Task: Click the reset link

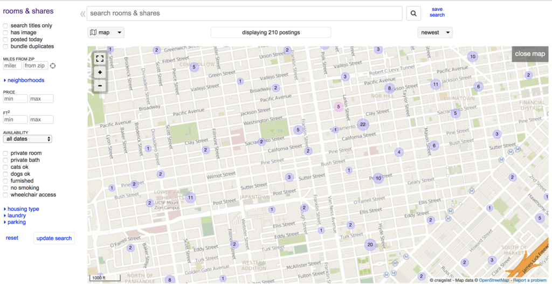Action: pyautogui.click(x=12, y=238)
